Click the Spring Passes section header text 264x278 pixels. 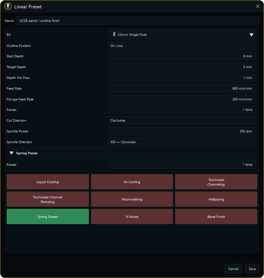point(27,153)
